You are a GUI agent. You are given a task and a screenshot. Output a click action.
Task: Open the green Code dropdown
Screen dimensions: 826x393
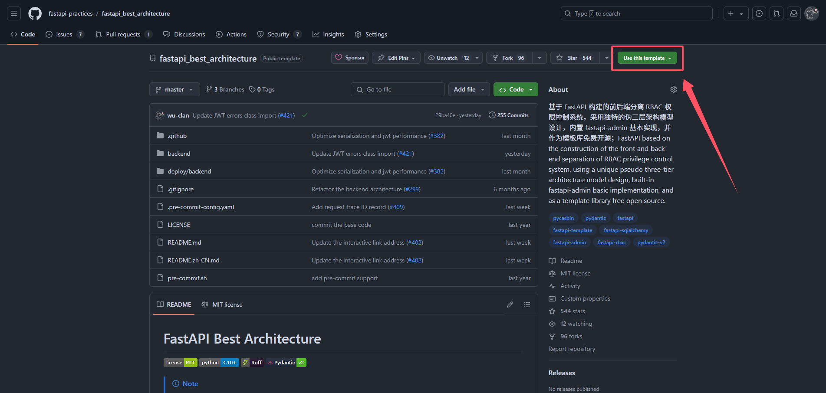[516, 89]
